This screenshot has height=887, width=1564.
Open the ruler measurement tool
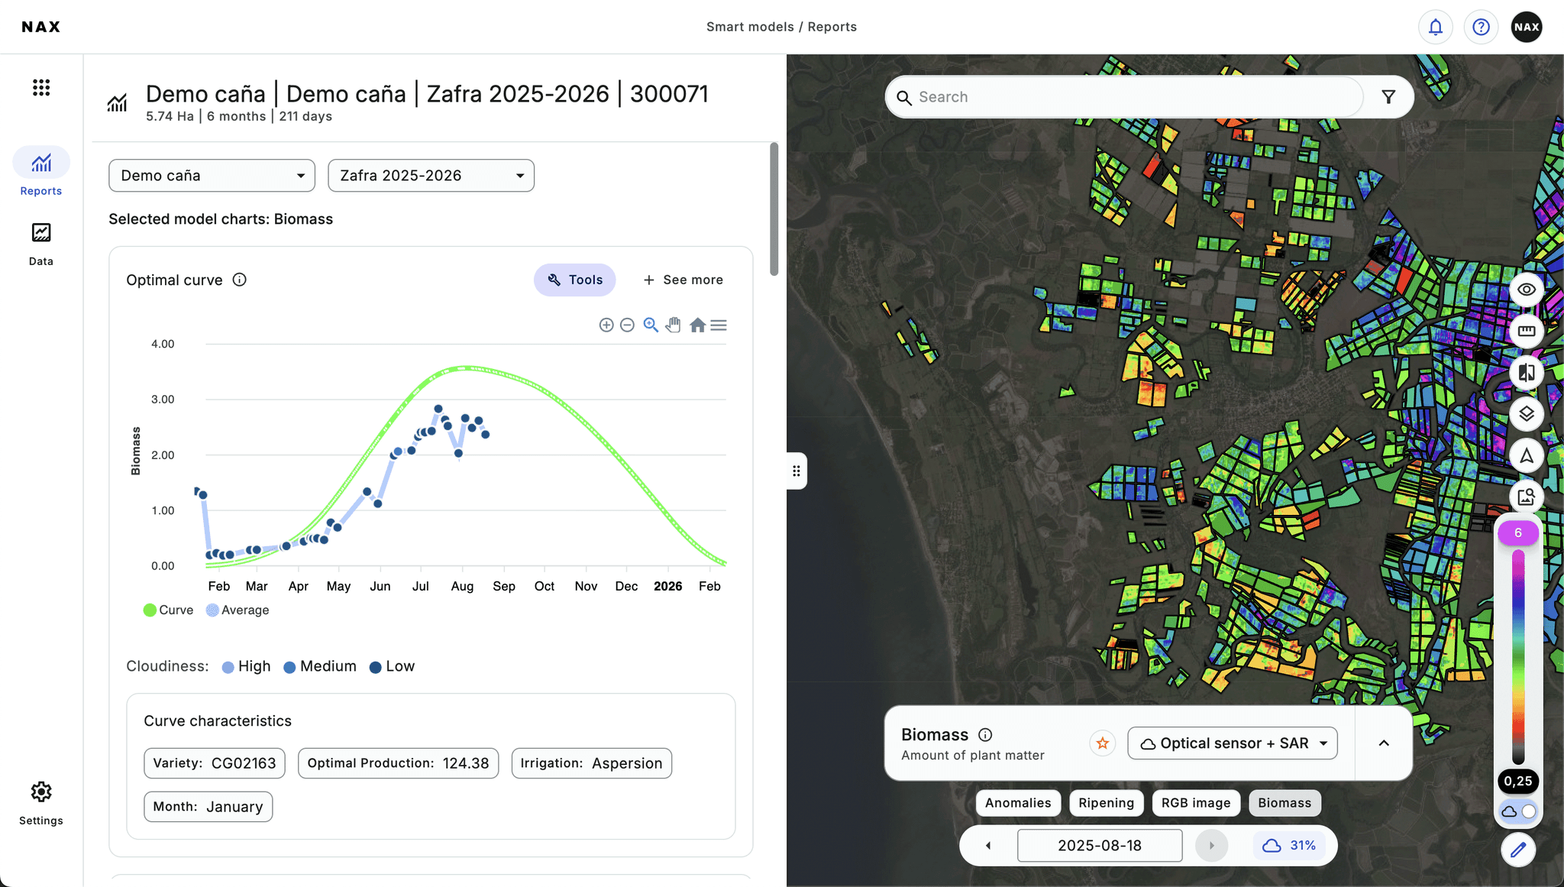pos(1527,331)
